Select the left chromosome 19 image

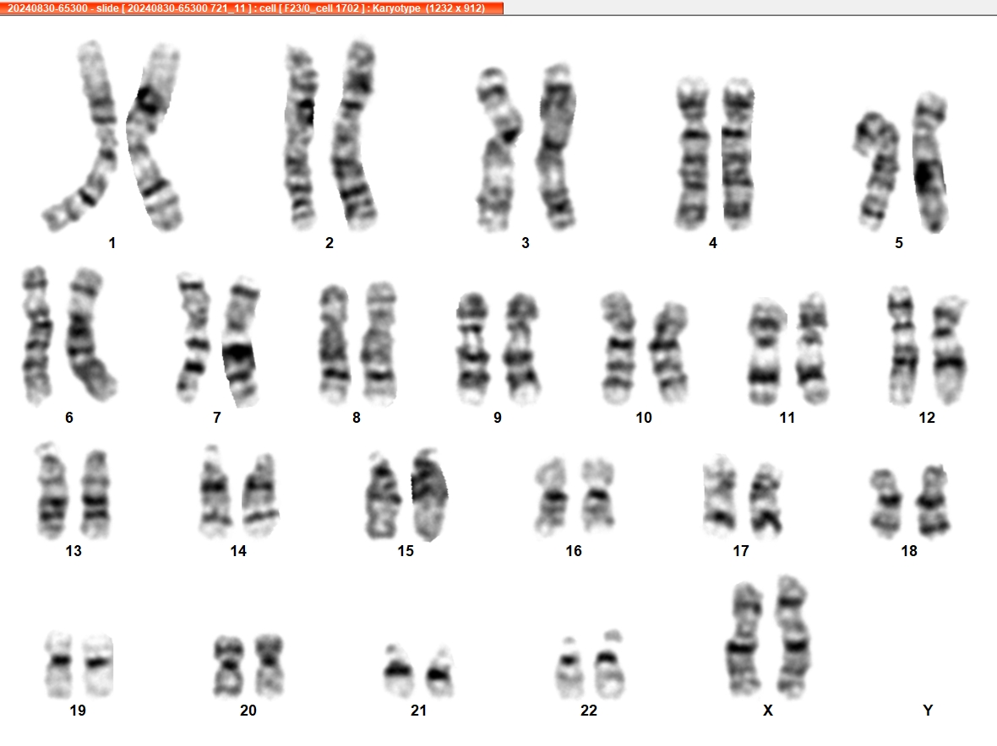(x=59, y=663)
